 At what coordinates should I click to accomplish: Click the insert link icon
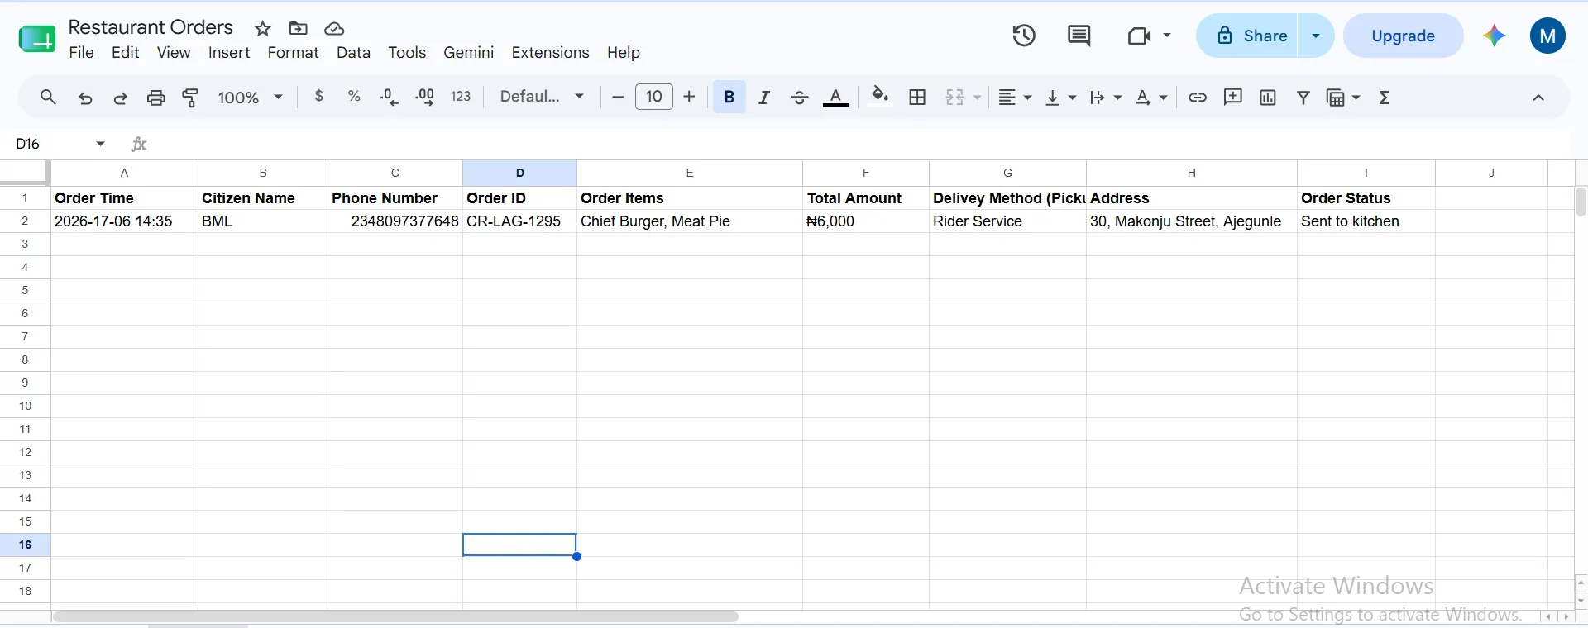[1198, 98]
